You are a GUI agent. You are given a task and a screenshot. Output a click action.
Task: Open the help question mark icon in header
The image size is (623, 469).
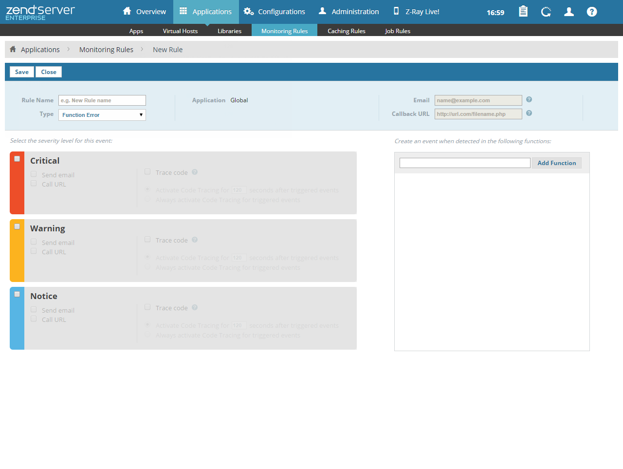pyautogui.click(x=592, y=12)
